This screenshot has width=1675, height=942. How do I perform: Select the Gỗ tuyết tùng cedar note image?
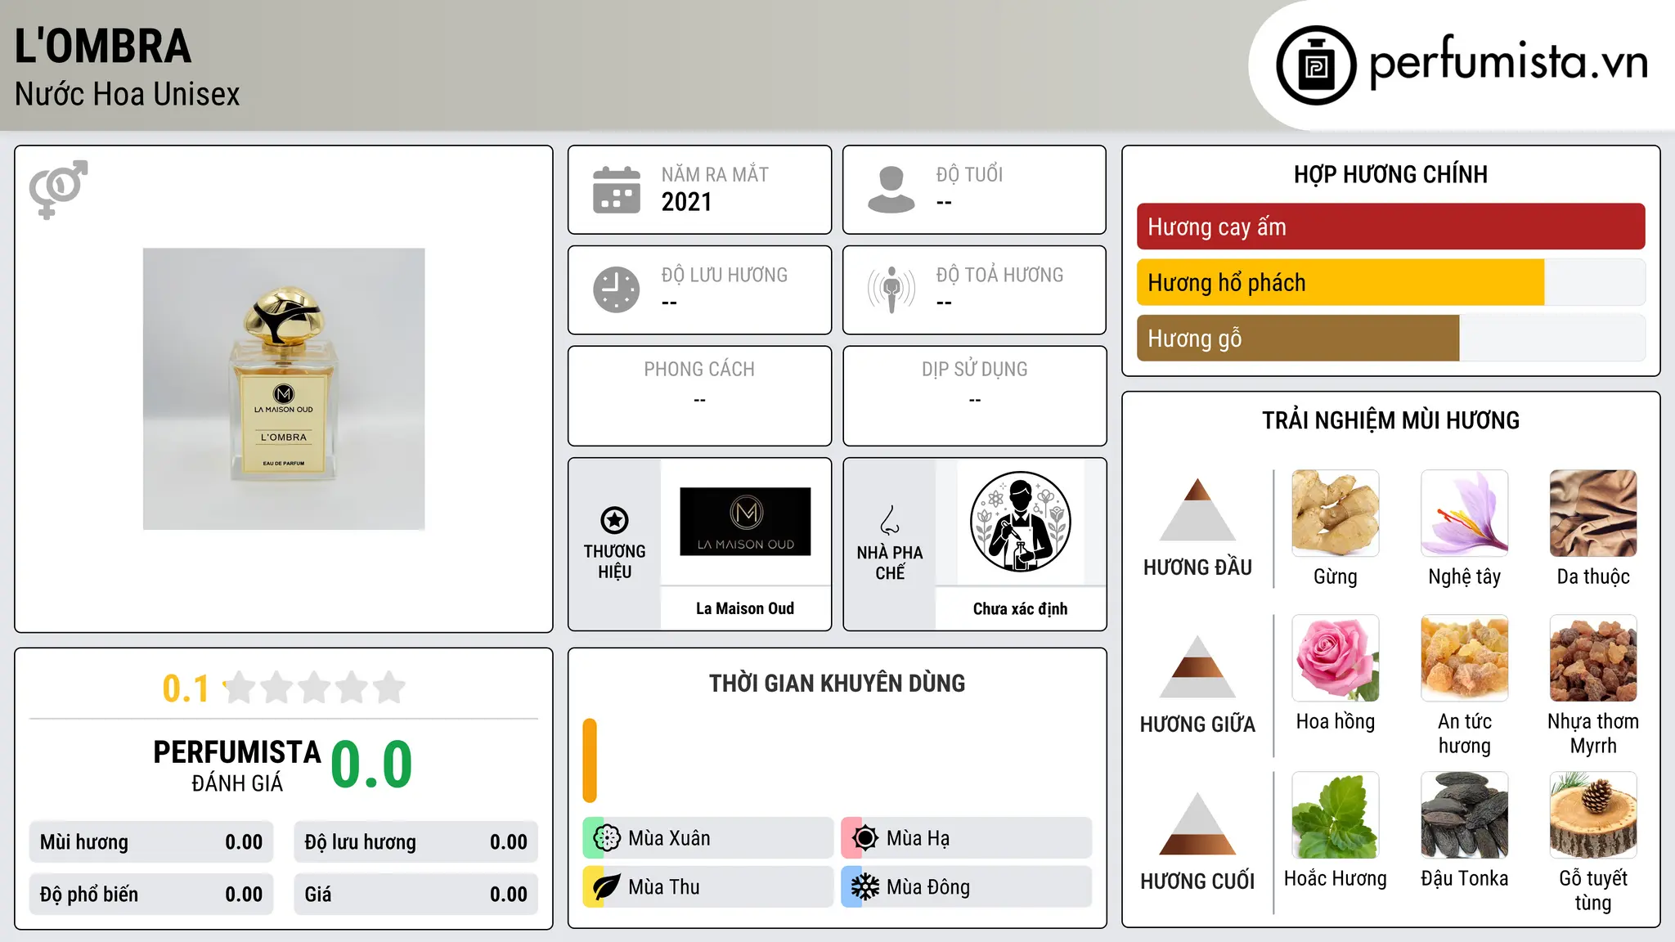pos(1593,815)
